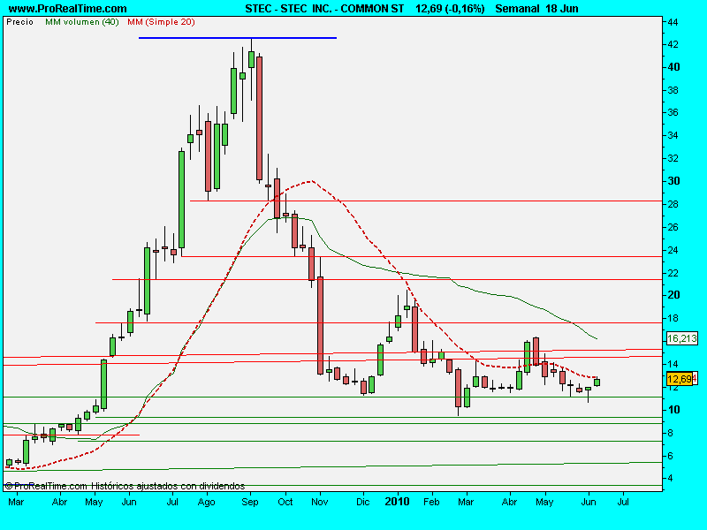Click the Mar month label at axis start
The width and height of the screenshot is (707, 530).
16,502
